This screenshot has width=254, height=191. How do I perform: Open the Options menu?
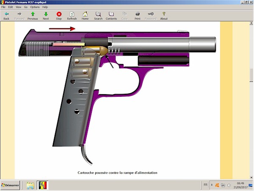pos(35,7)
